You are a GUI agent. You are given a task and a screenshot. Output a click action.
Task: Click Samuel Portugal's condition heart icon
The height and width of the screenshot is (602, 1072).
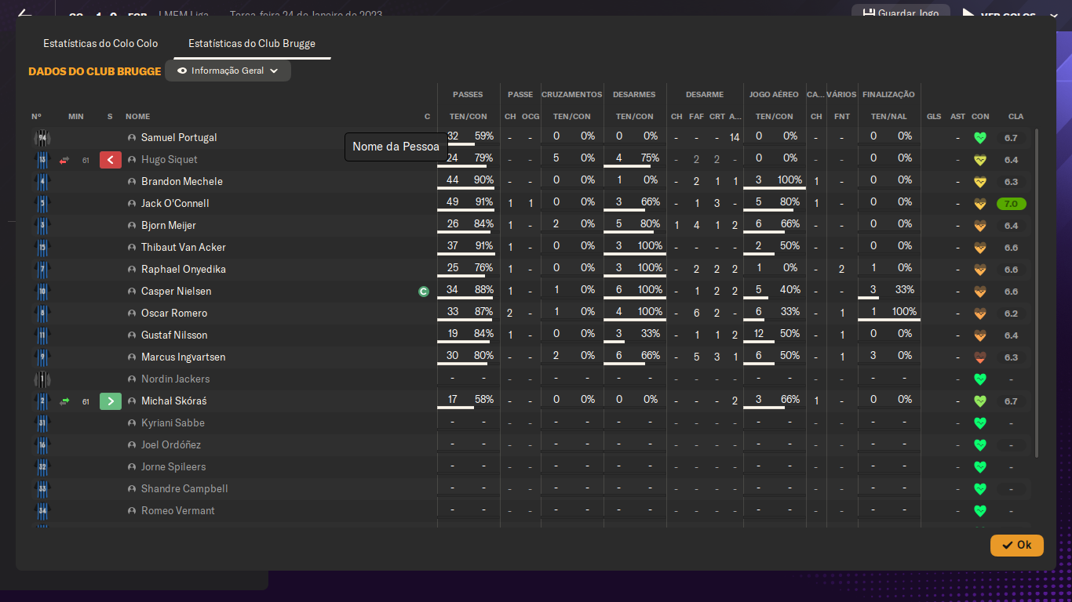979,138
